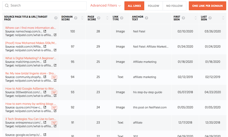Click the search magnifier icon

pos(7,6)
